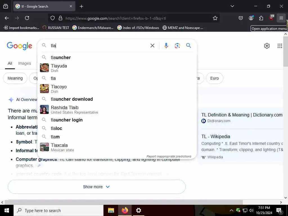Screen dimensions: 288x216
Task: Open the Windows Start menu
Action: click(7, 210)
